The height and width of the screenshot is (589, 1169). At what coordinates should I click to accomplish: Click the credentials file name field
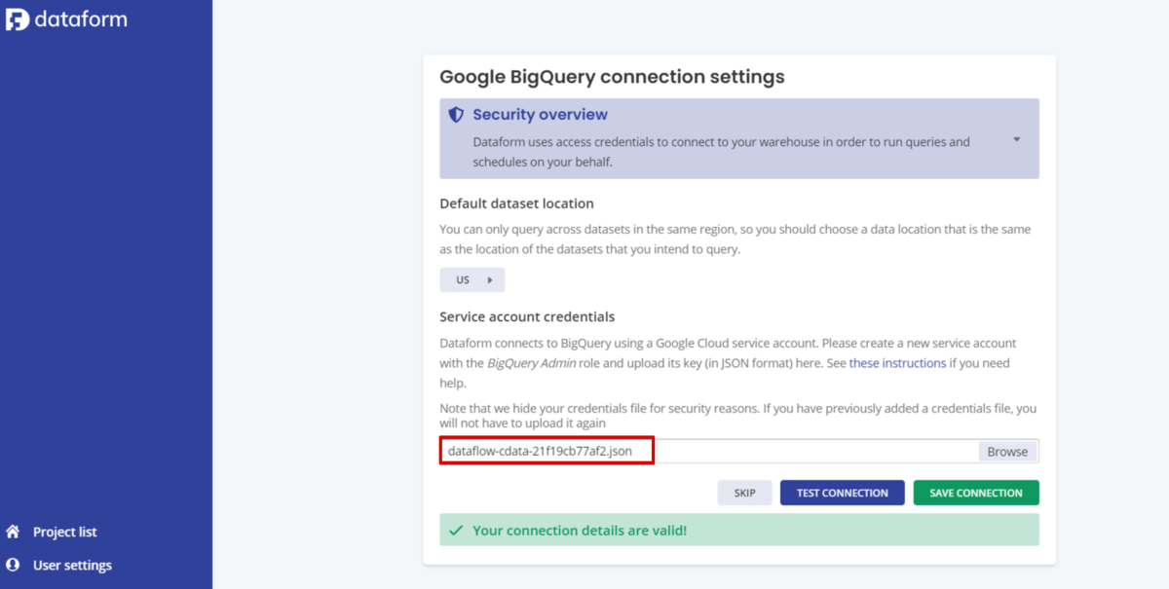click(x=547, y=451)
